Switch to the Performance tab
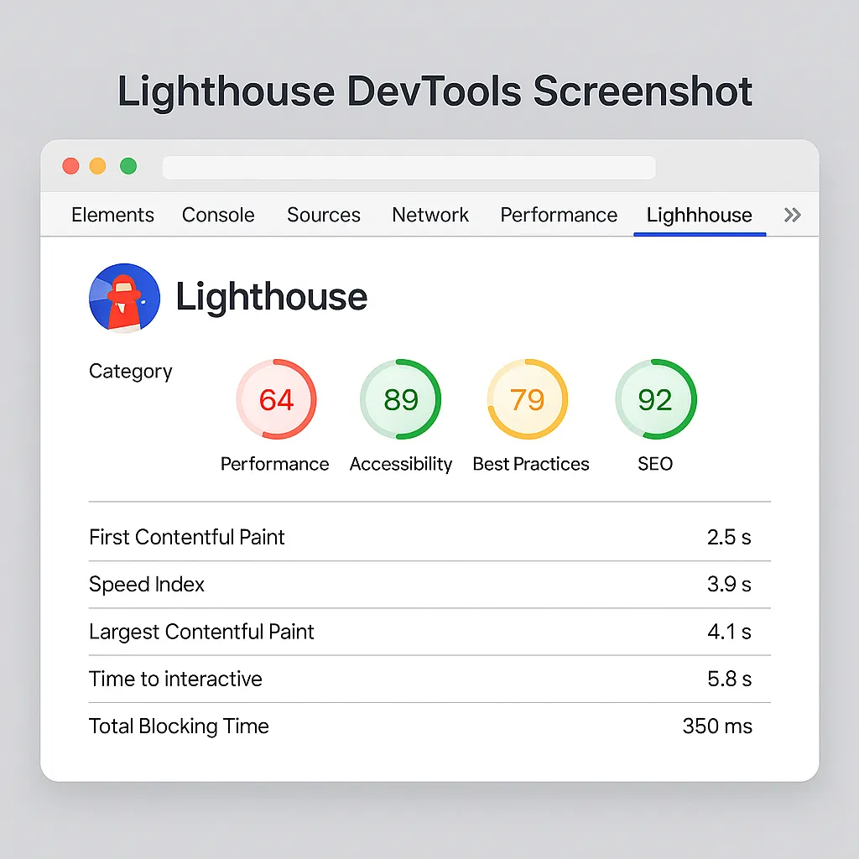This screenshot has width=859, height=859. coord(559,215)
